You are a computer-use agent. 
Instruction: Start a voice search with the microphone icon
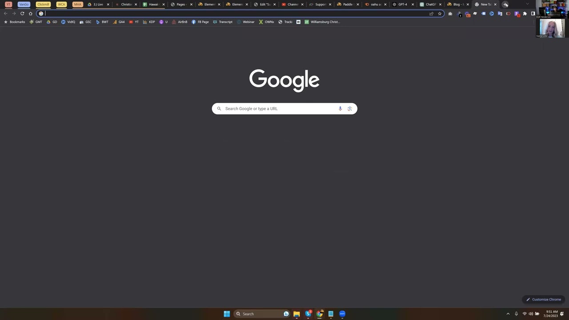click(x=340, y=108)
